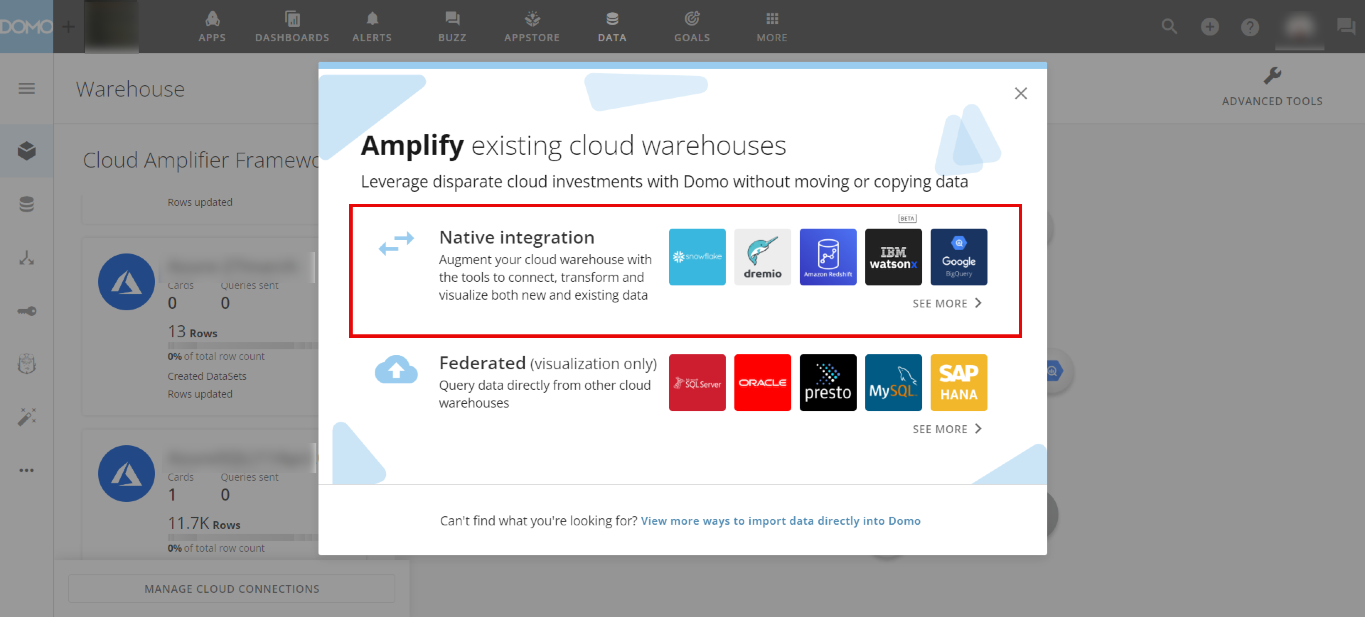Open the Data tab in top navigation

coord(612,27)
